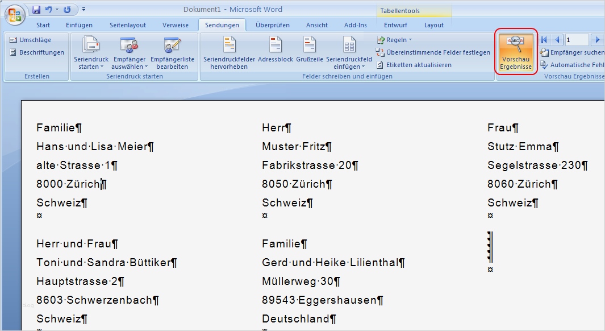Click the empty label cell with paragraph marks
This screenshot has height=331, width=605.
[x=490, y=247]
